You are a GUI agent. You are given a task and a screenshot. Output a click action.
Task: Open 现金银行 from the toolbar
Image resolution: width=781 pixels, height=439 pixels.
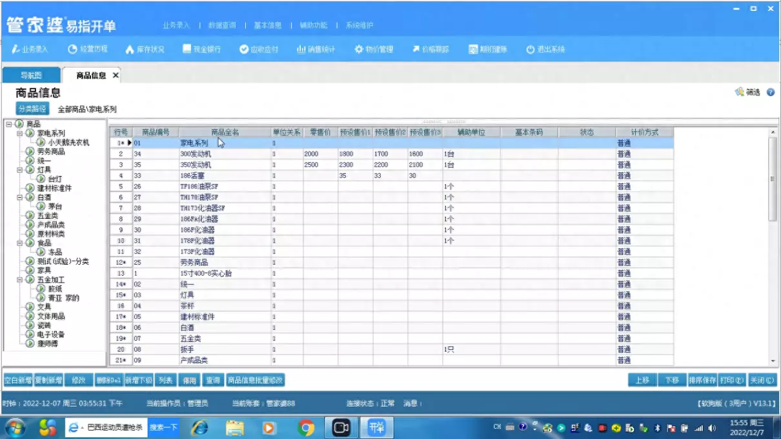[201, 48]
